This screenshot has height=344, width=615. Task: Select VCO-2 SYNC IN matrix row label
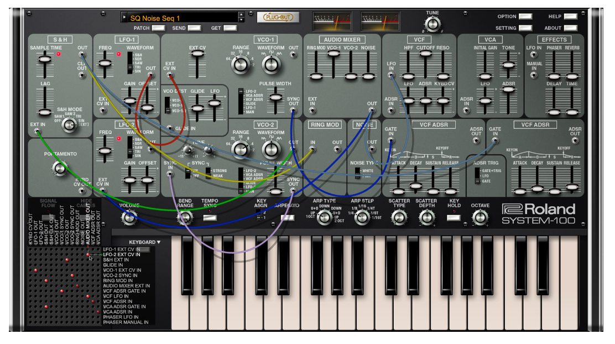[x=121, y=275]
